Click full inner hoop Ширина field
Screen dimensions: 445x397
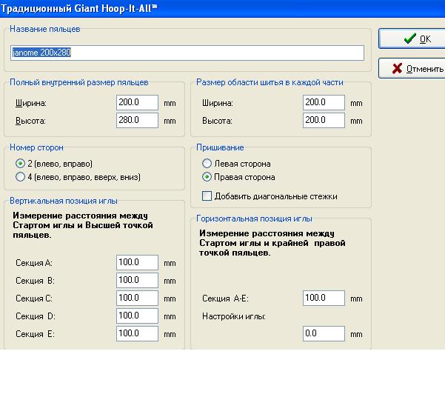tap(137, 103)
